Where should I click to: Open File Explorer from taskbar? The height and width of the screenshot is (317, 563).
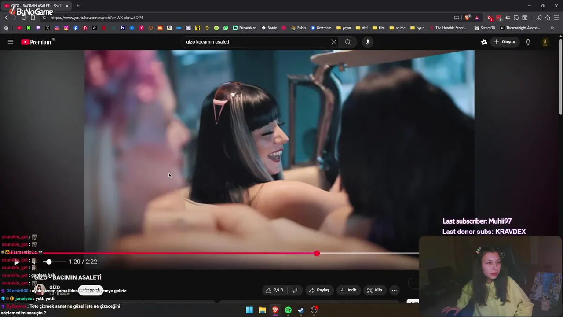(x=262, y=310)
